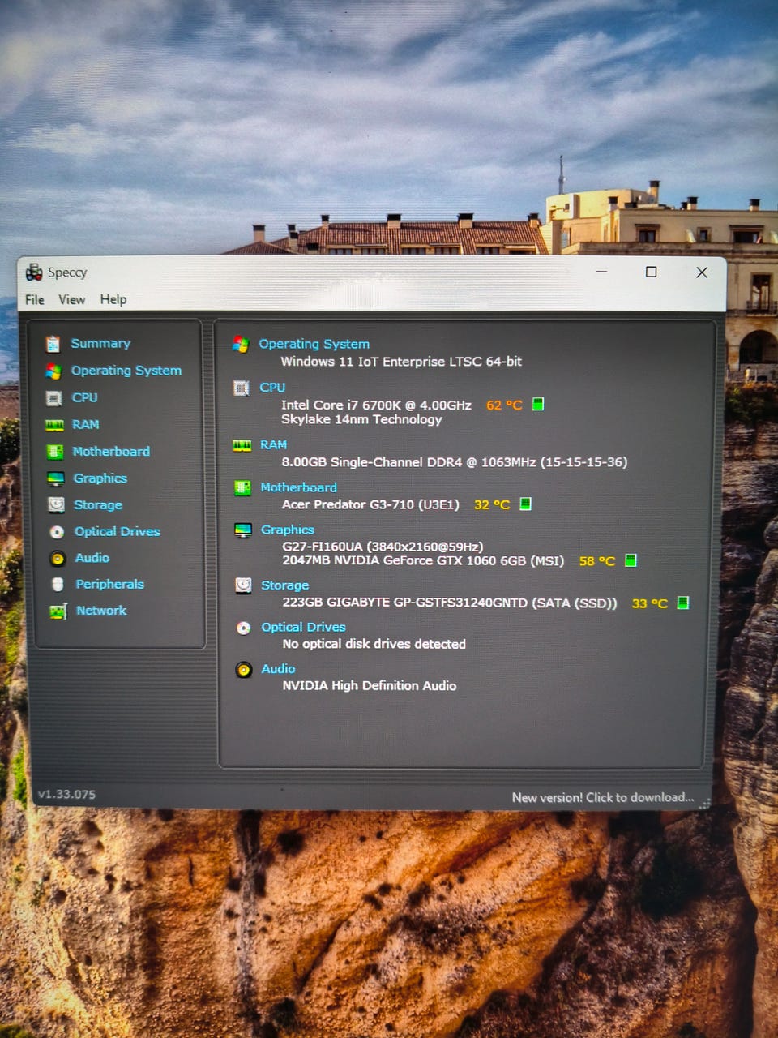Click the Storage drive icon in sidebar
The width and height of the screenshot is (778, 1038).
pos(56,504)
